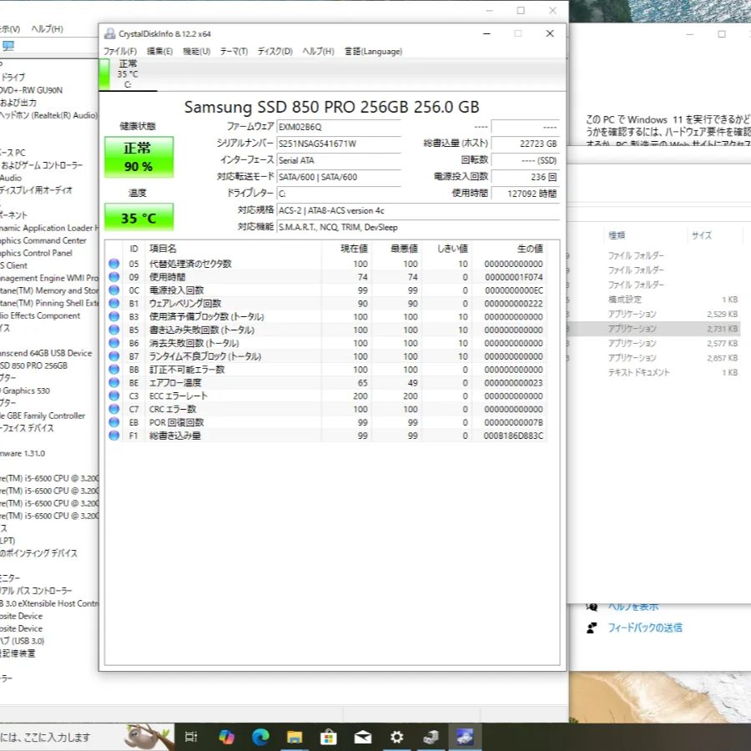Click blue health icon beside 使用時間 attribute
Viewport: 751px width, 751px height.
[x=113, y=276]
